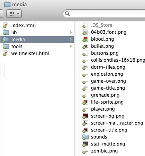Screen dimensions: 145x156
Task: Select the 04b03.font.png file name
Action: (x=109, y=32)
